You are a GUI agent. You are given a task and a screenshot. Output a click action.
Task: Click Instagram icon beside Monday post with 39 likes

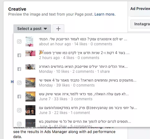19,83
